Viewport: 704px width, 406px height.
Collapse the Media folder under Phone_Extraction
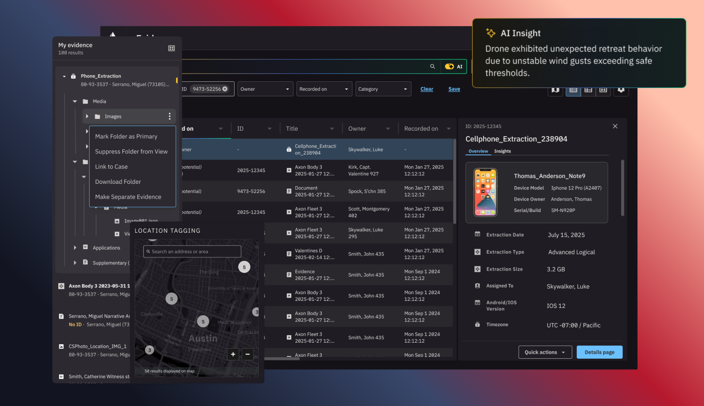(75, 101)
